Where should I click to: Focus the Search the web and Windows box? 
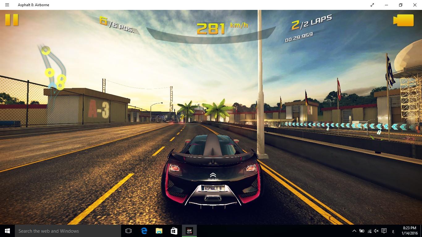68,231
